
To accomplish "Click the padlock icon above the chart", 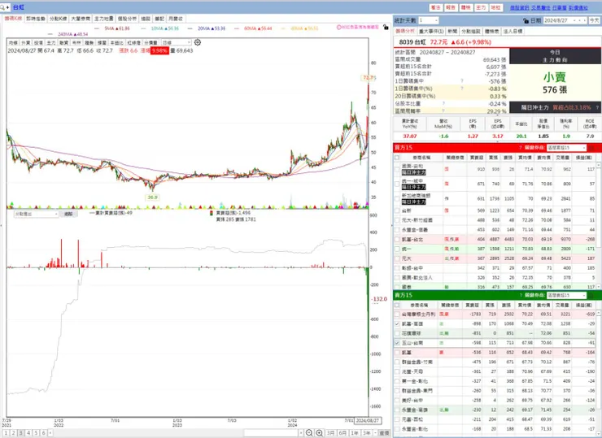I will pos(386,28).
